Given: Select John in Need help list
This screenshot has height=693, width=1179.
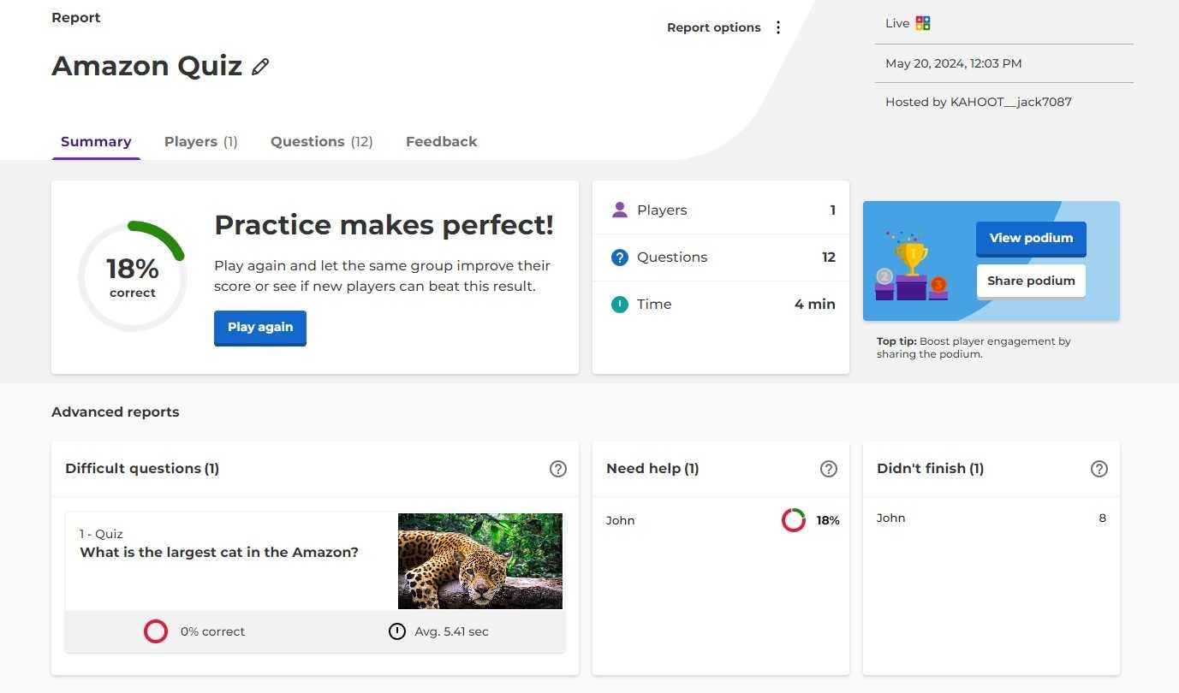Looking at the screenshot, I should click(x=621, y=520).
